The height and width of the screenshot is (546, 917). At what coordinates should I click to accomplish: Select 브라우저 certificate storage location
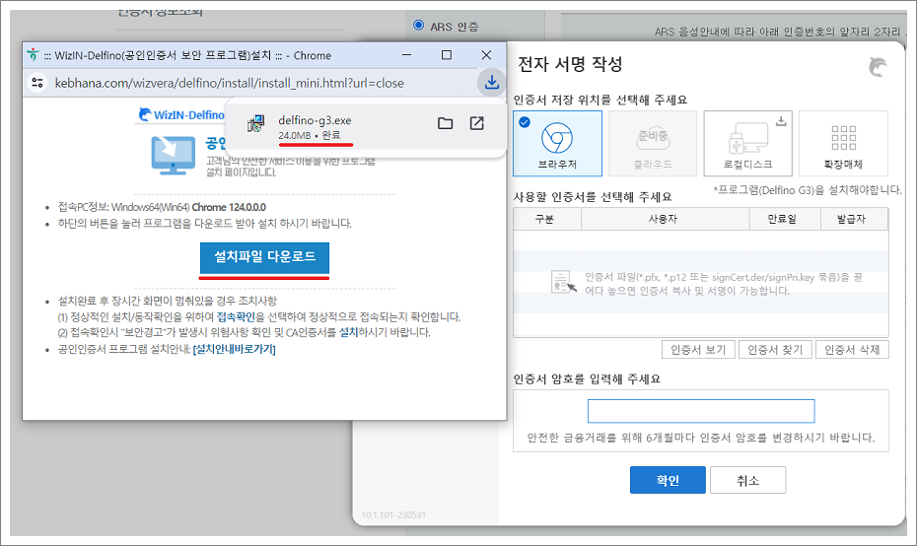pyautogui.click(x=557, y=143)
